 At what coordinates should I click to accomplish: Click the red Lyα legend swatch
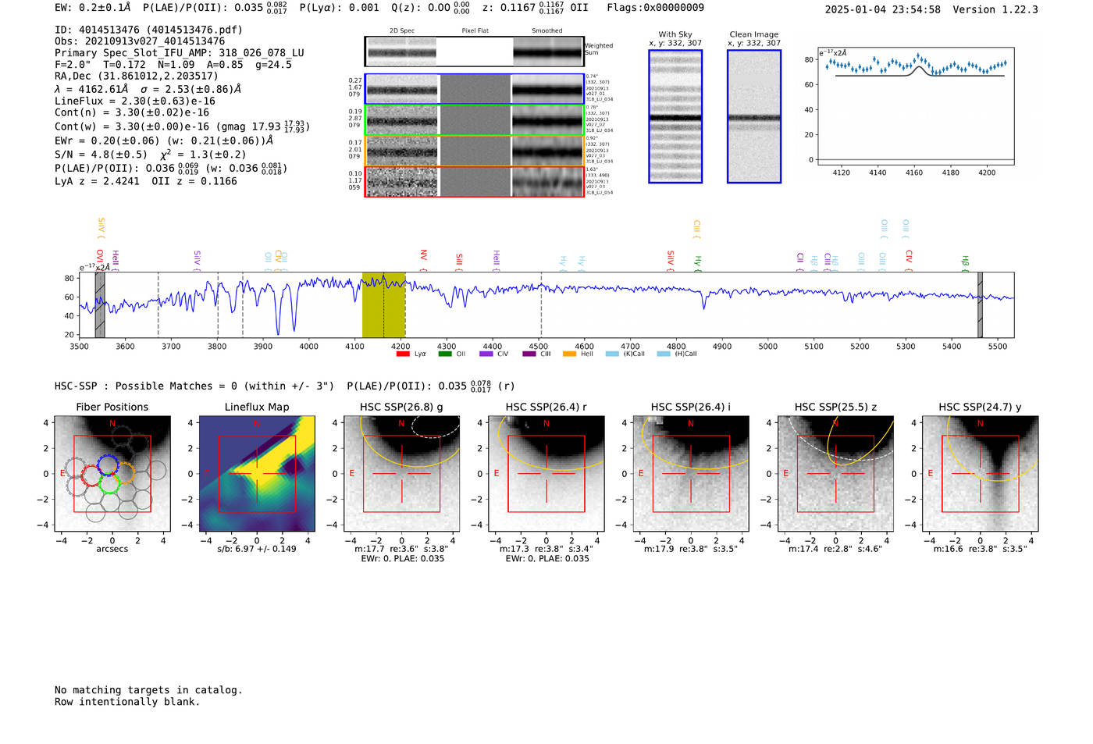click(403, 354)
